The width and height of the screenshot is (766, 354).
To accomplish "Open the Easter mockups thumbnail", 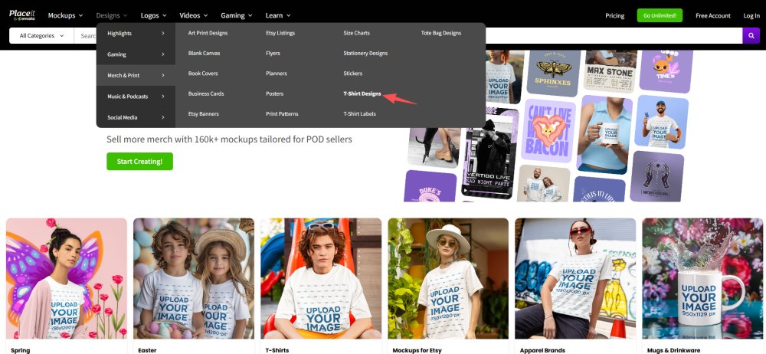I will tap(194, 278).
